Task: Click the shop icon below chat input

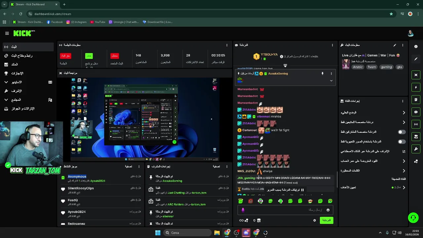Action: (259, 220)
